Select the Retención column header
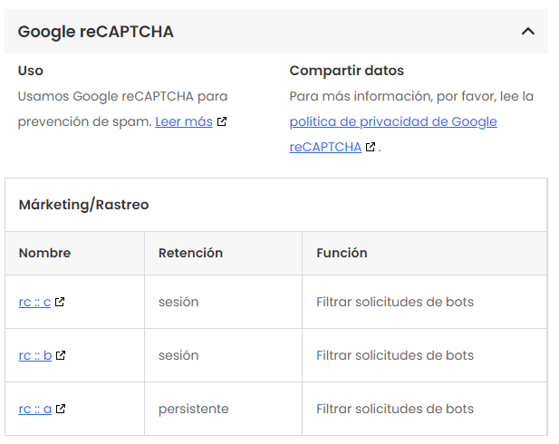 coord(190,253)
